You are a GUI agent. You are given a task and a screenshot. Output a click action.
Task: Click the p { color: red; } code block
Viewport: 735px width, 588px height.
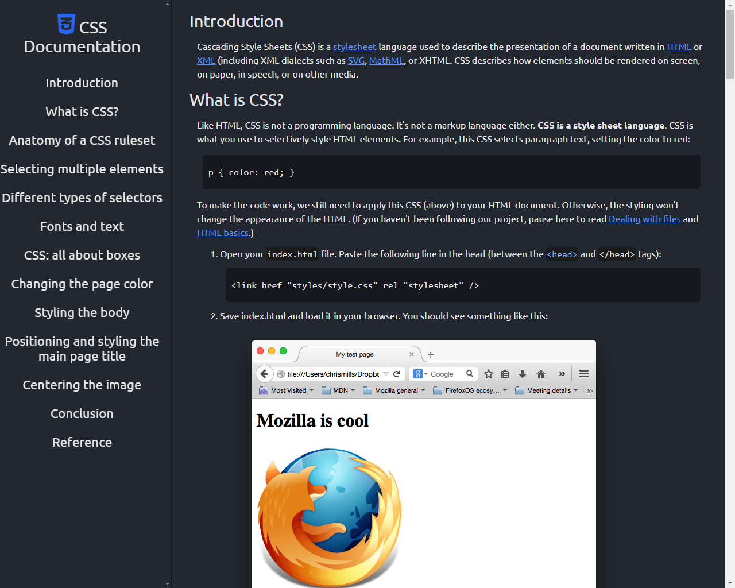(x=451, y=172)
